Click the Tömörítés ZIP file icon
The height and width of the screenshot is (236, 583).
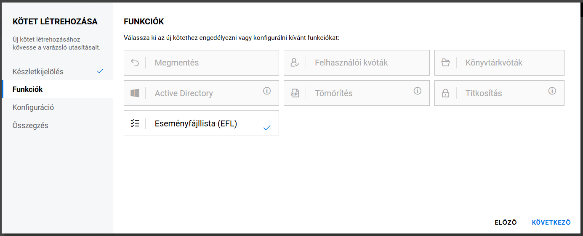(x=295, y=93)
